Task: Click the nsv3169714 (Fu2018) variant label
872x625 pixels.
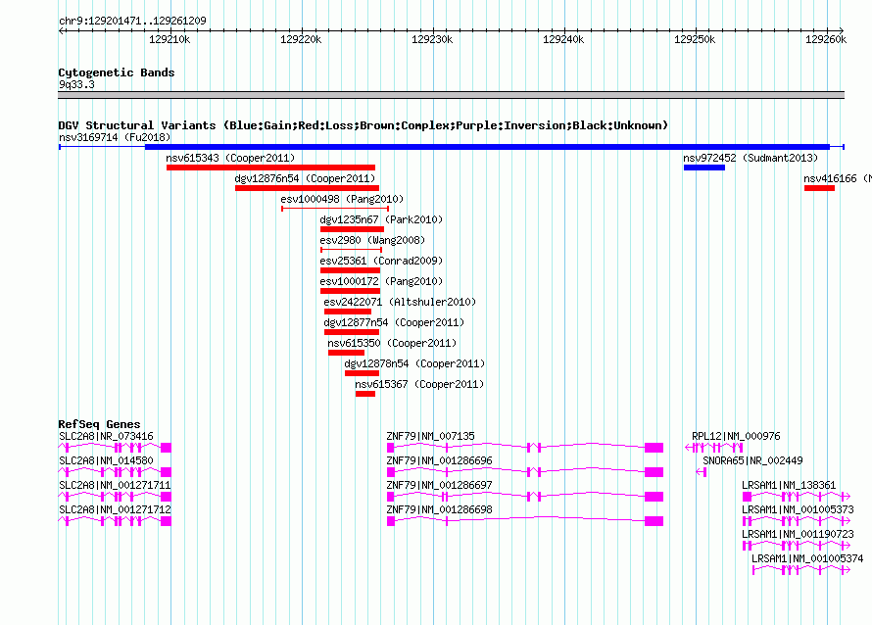Action: point(115,137)
